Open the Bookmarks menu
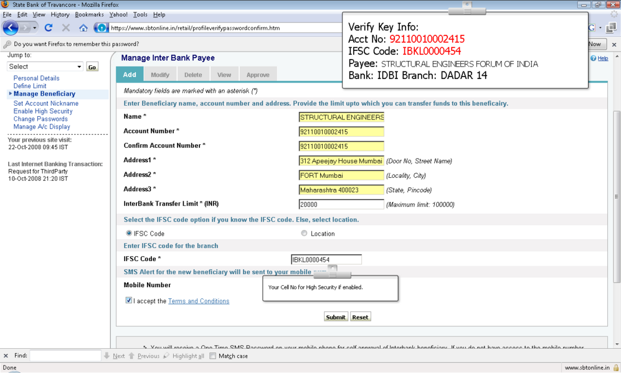 (x=89, y=14)
